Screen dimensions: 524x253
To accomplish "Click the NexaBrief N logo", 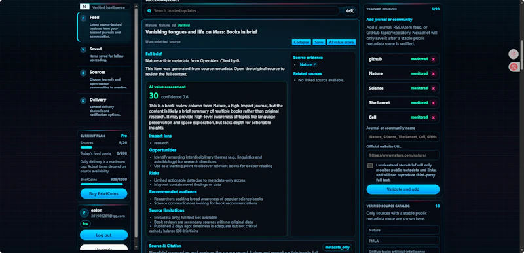I will click(84, 7).
